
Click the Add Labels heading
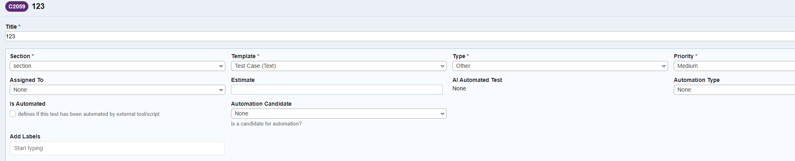pos(25,136)
